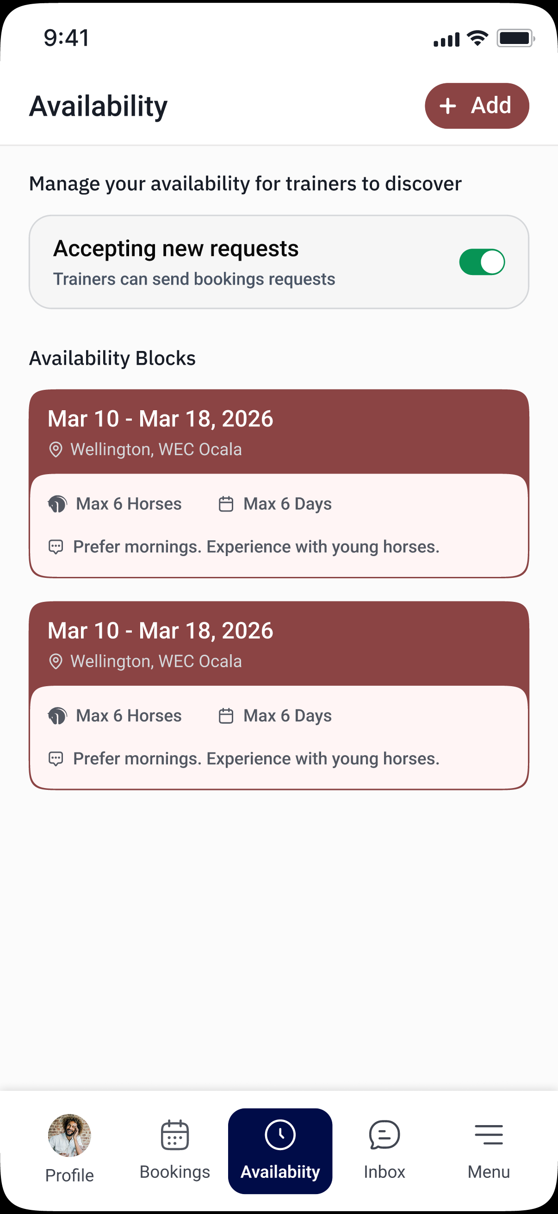Click notes comment icon in second block
Image resolution: width=558 pixels, height=1214 pixels.
pos(56,759)
